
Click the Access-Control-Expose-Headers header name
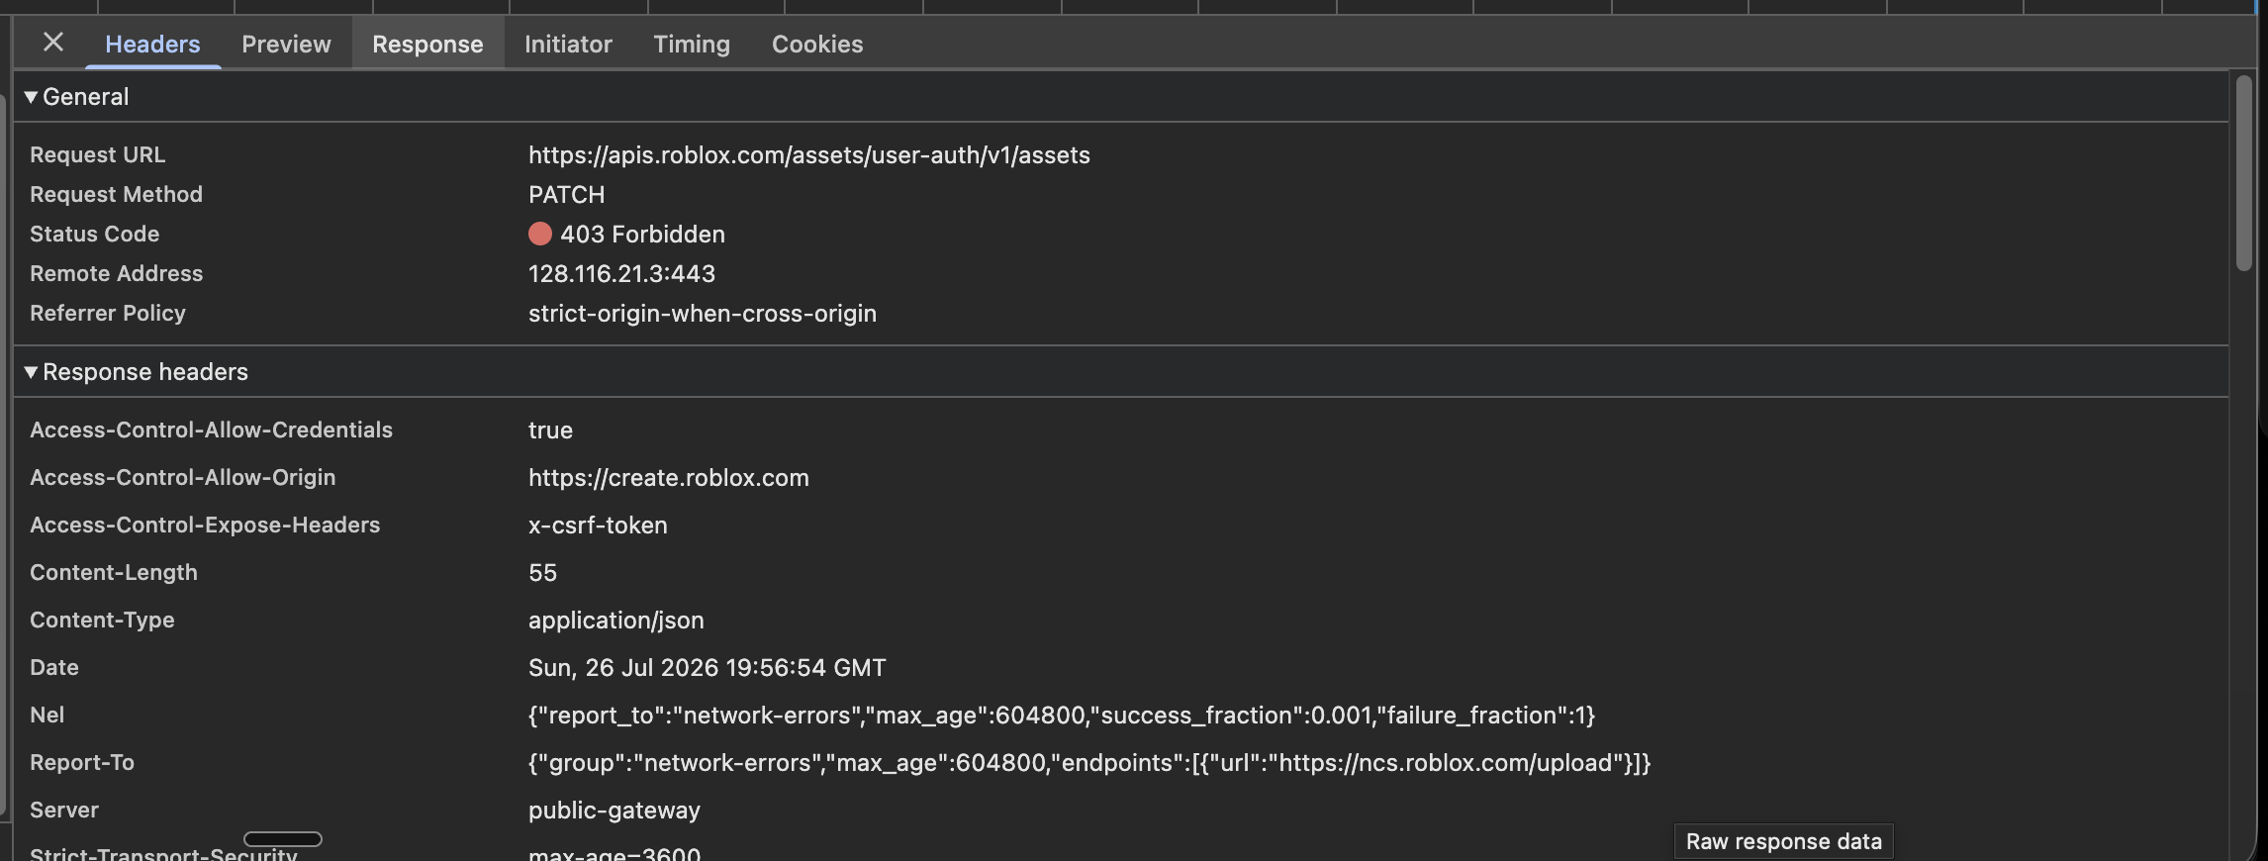pyautogui.click(x=205, y=525)
